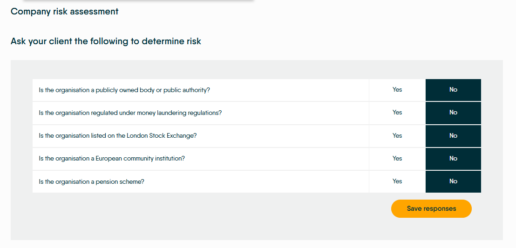
Task: Click the European community institution question text
Action: coord(112,159)
